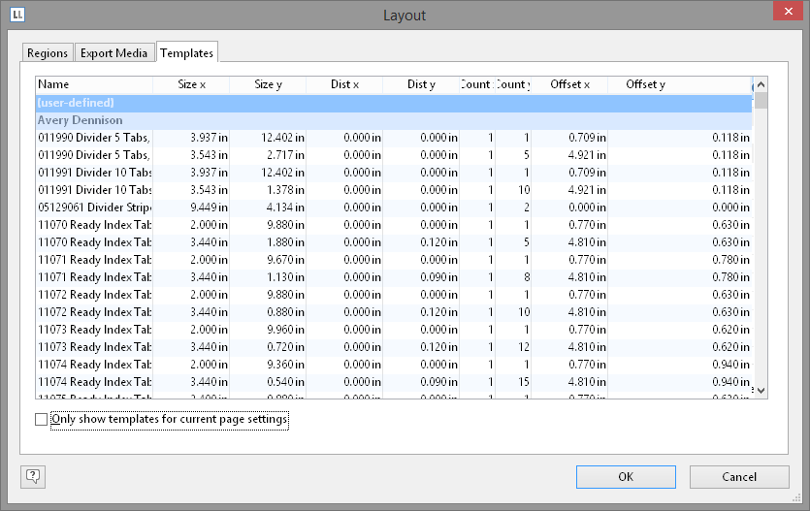Click the Size x column header
The height and width of the screenshot is (511, 810).
190,84
